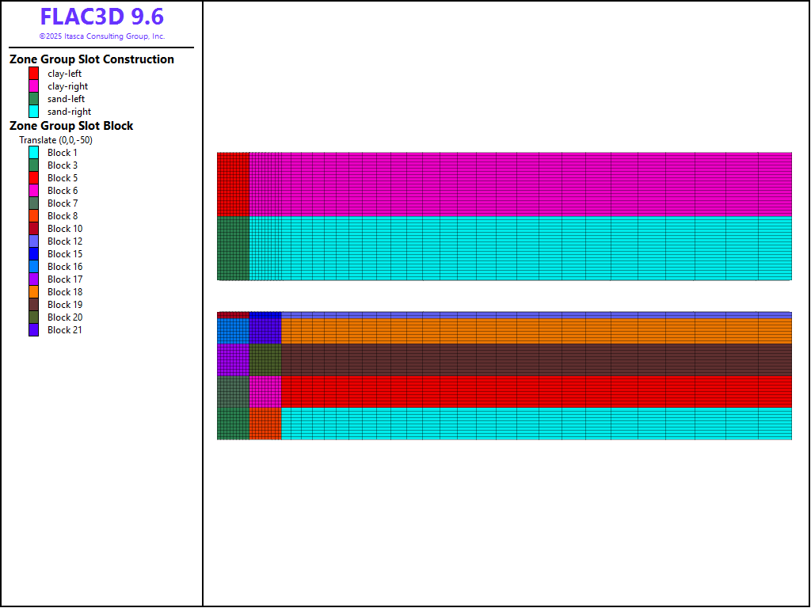The height and width of the screenshot is (608, 811).
Task: Select the Block 8 orange-red swatch
Action: 34,216
